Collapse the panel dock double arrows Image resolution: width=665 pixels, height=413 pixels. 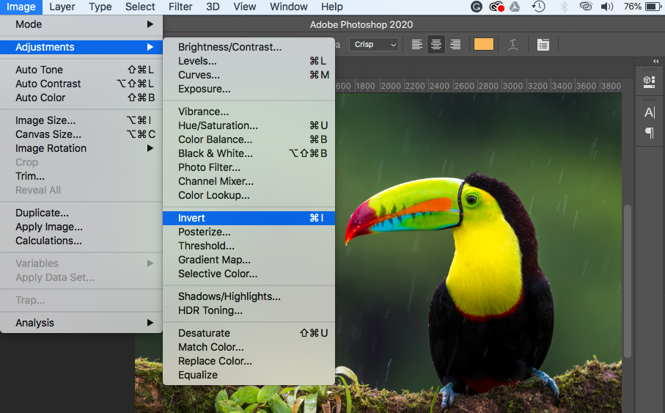[655, 62]
